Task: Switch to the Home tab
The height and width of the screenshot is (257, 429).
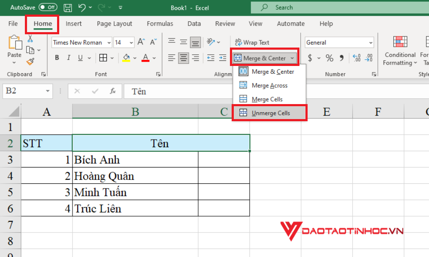Action: pyautogui.click(x=42, y=24)
